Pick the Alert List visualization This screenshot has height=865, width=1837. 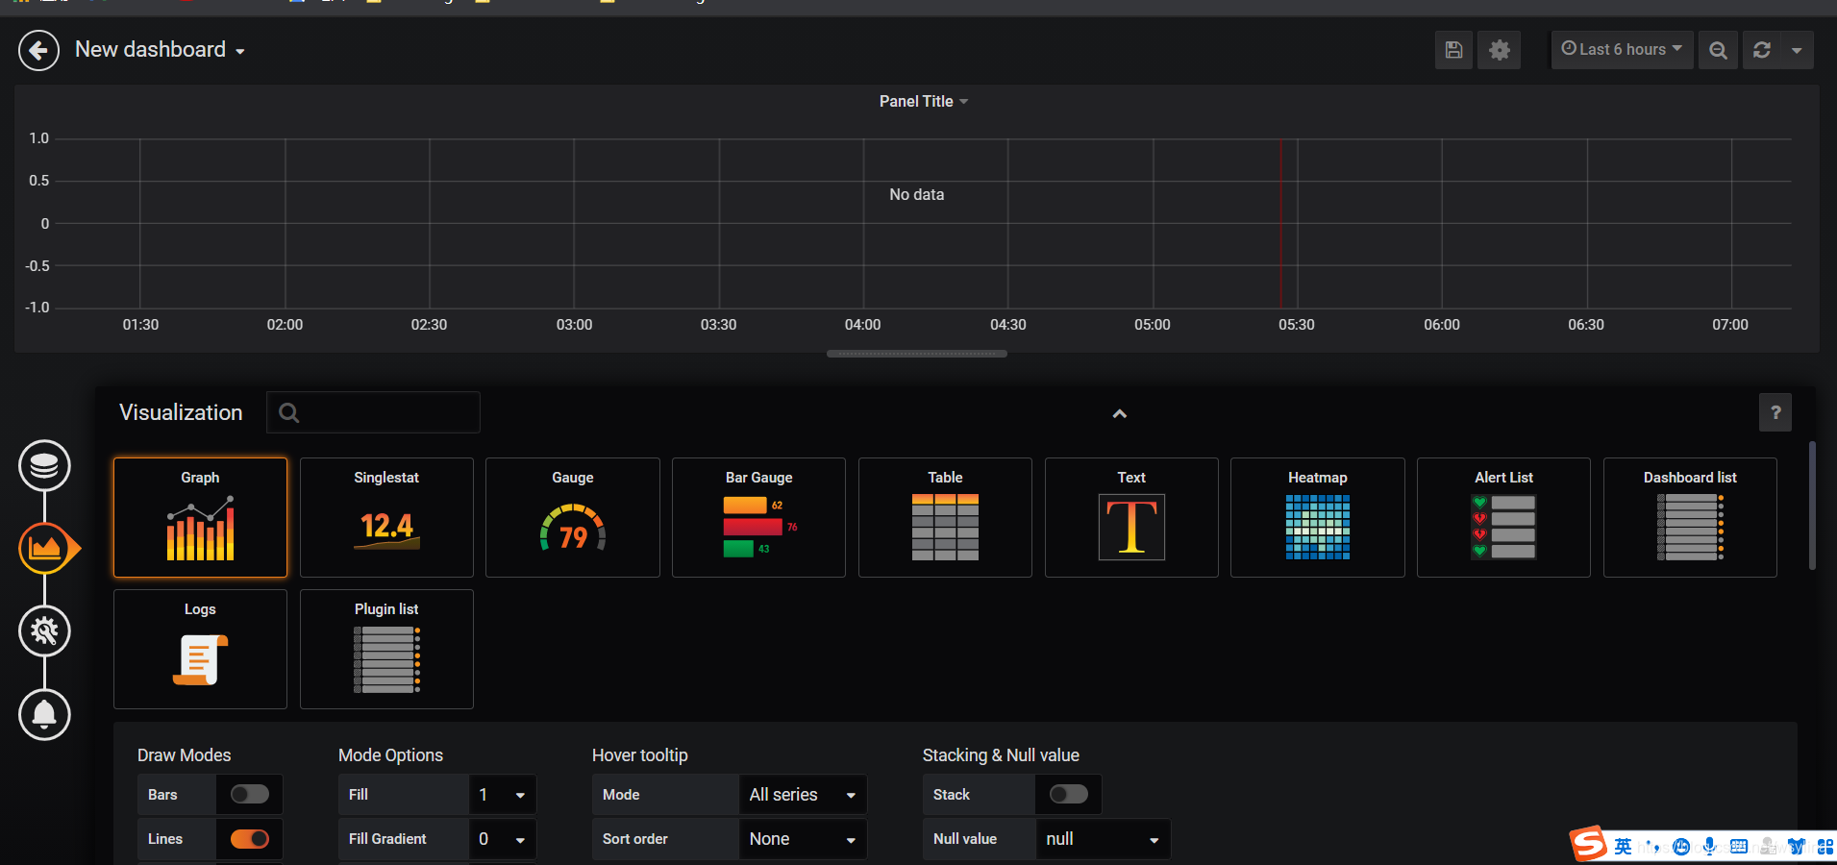1504,517
